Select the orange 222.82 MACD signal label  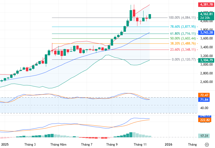[x=205, y=121]
